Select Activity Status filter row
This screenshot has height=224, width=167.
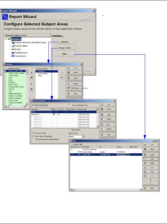point(106,152)
